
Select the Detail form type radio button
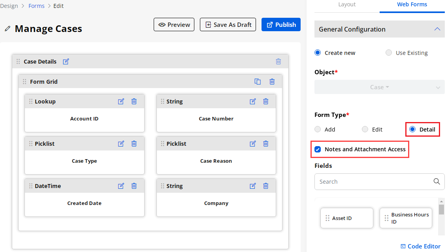(x=412, y=130)
